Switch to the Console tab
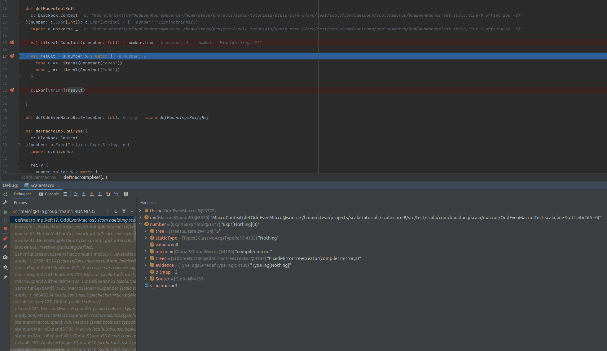Viewport: 607px width, 351px height. [x=49, y=194]
